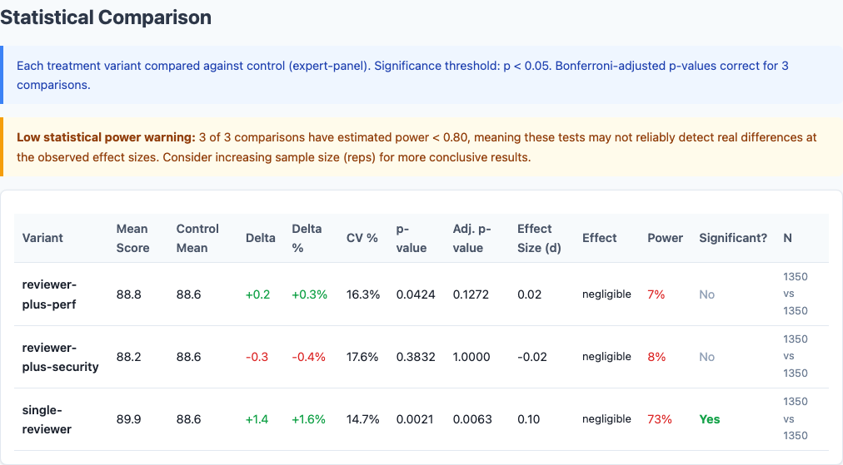Click the Variant column header
This screenshot has height=465, width=843.
(x=42, y=238)
